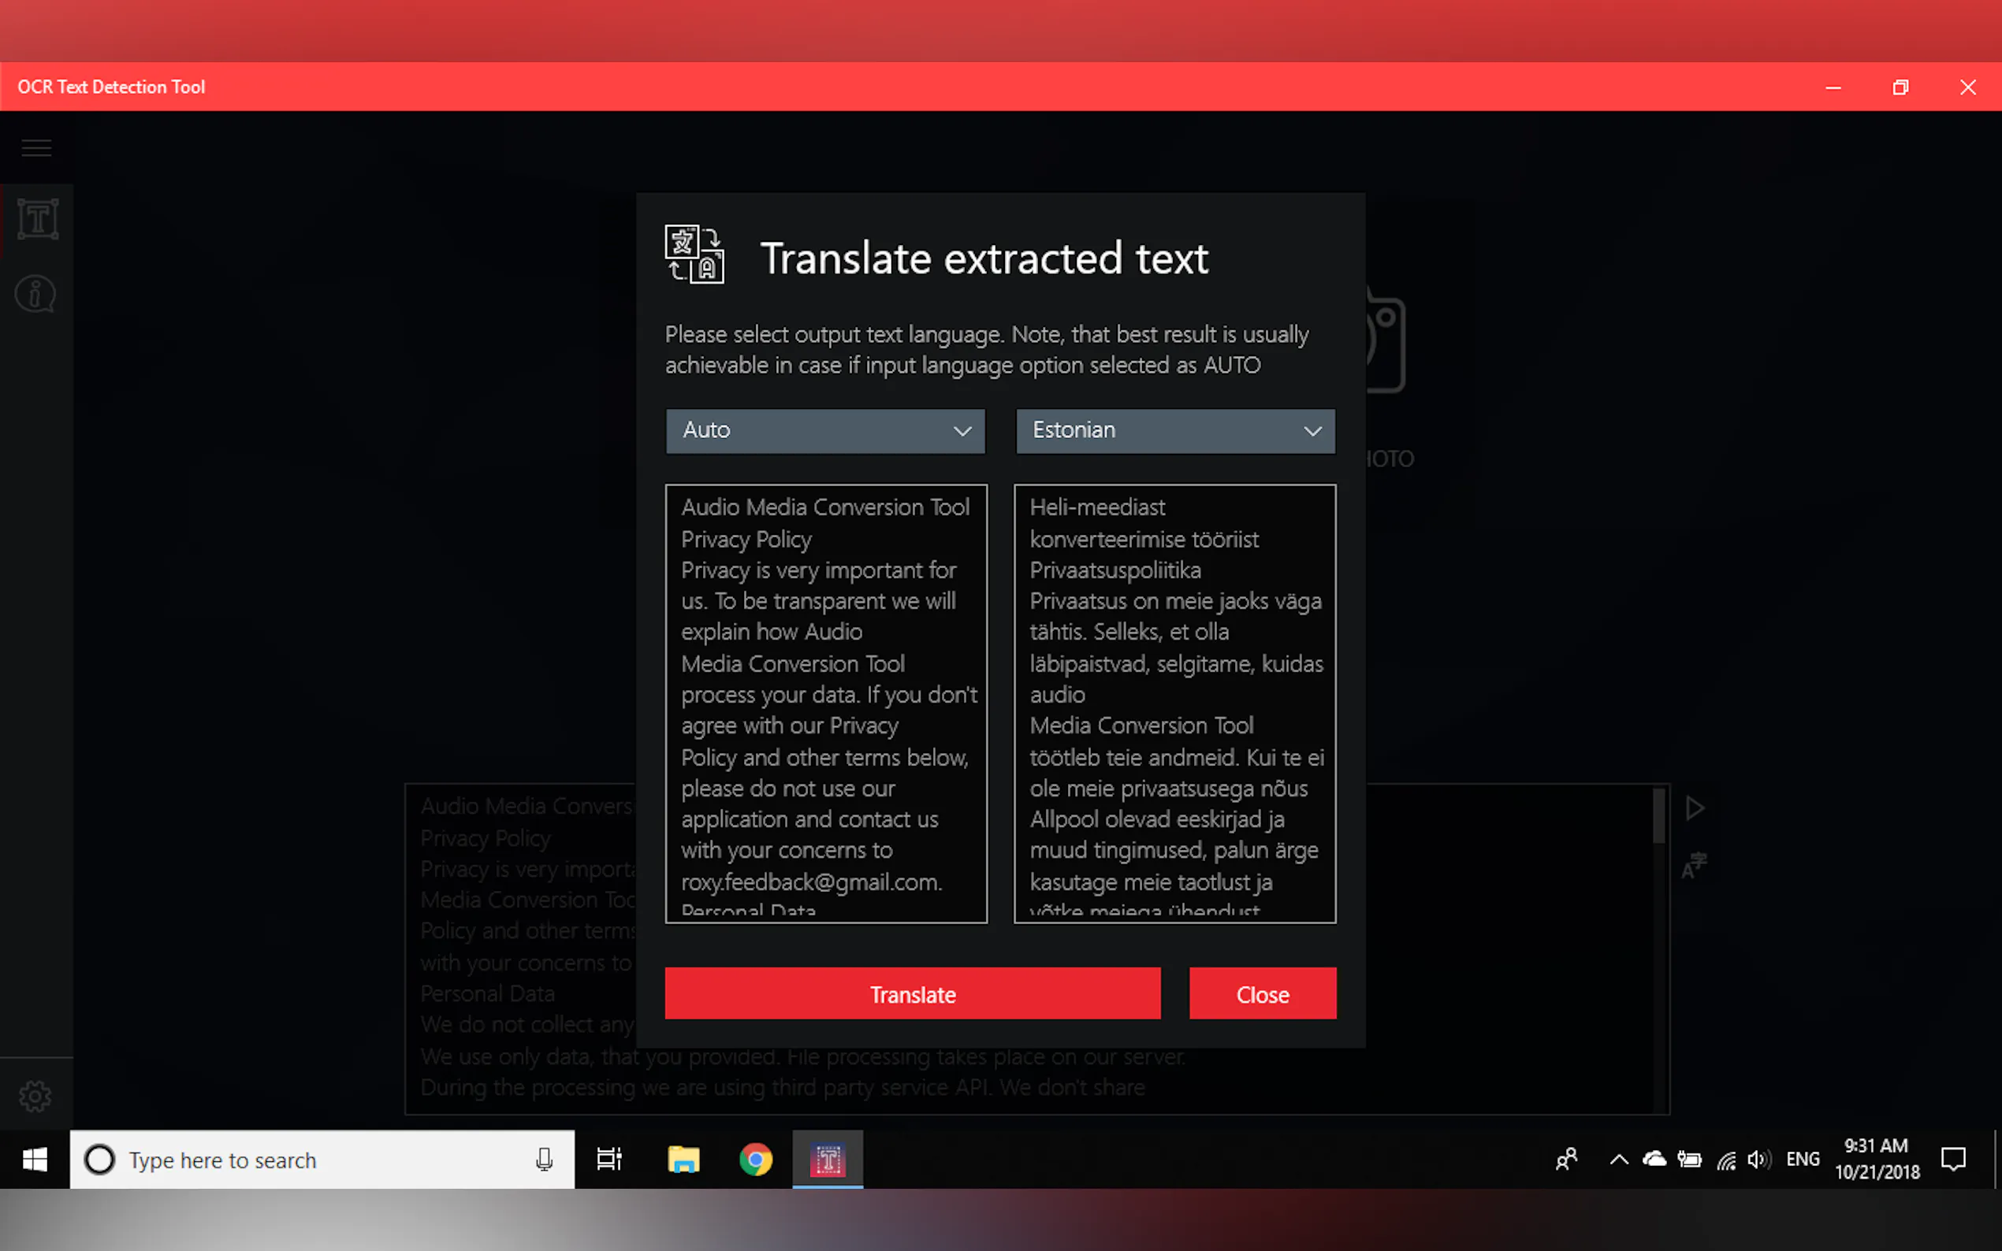Viewport: 2002px width, 1251px height.
Task: Expand the Estonian output language dropdown
Action: point(1174,431)
